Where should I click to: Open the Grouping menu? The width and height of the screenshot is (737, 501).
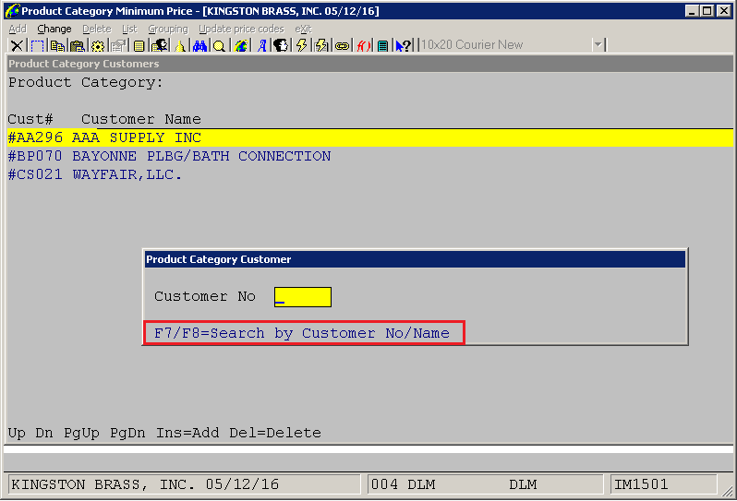pos(168,30)
